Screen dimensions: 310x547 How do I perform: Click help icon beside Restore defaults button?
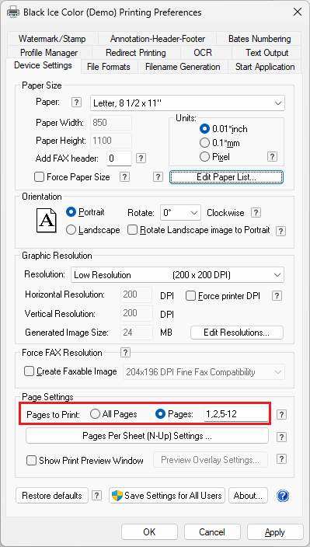point(96,496)
